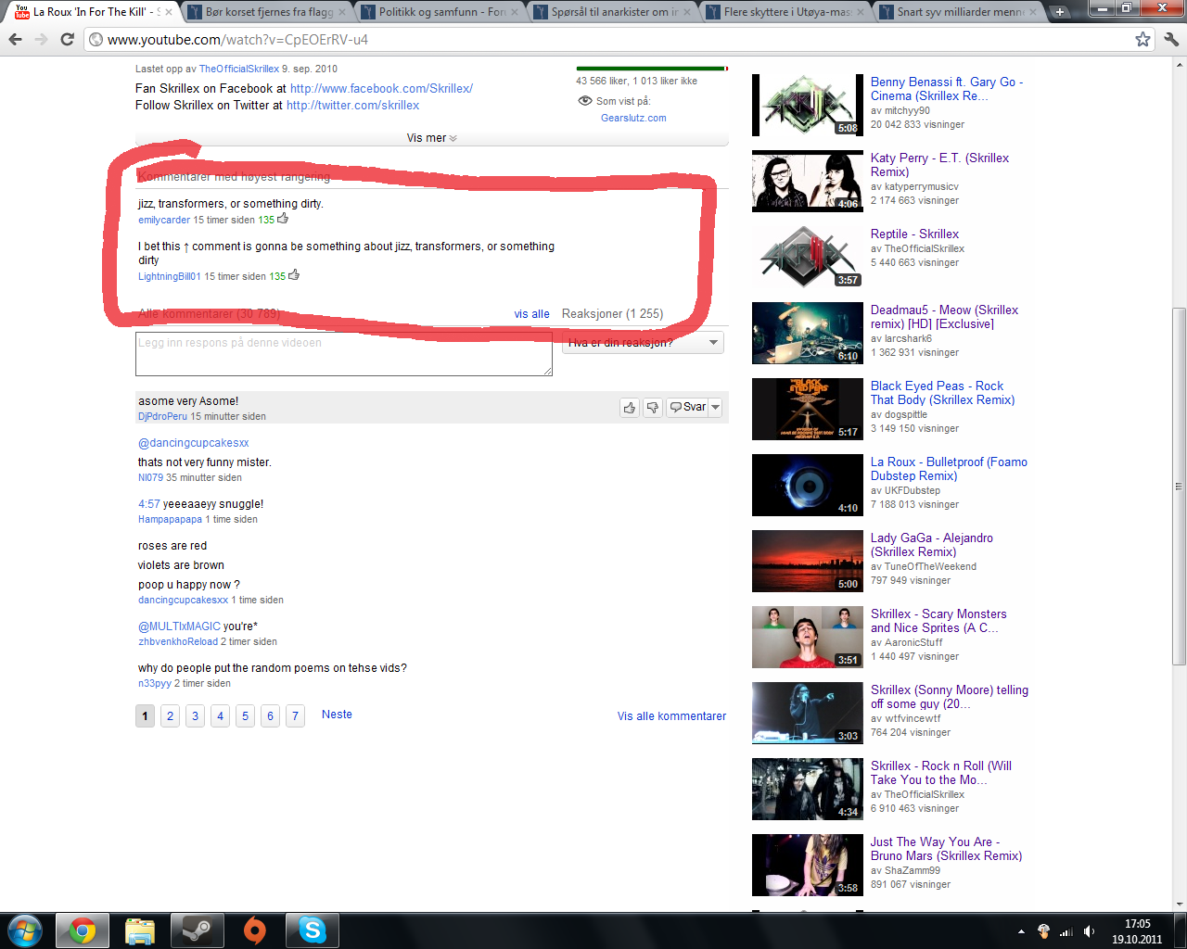
Task: Open the Gearslutz.com link
Action: click(633, 118)
